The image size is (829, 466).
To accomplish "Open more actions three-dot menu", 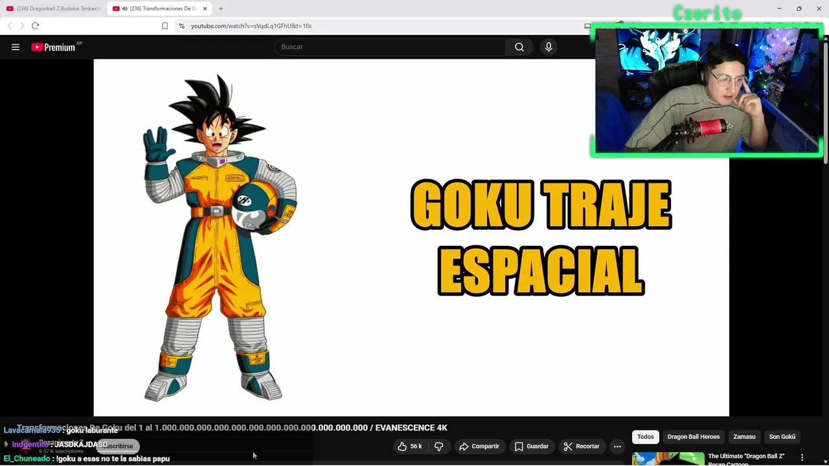I will pos(617,447).
